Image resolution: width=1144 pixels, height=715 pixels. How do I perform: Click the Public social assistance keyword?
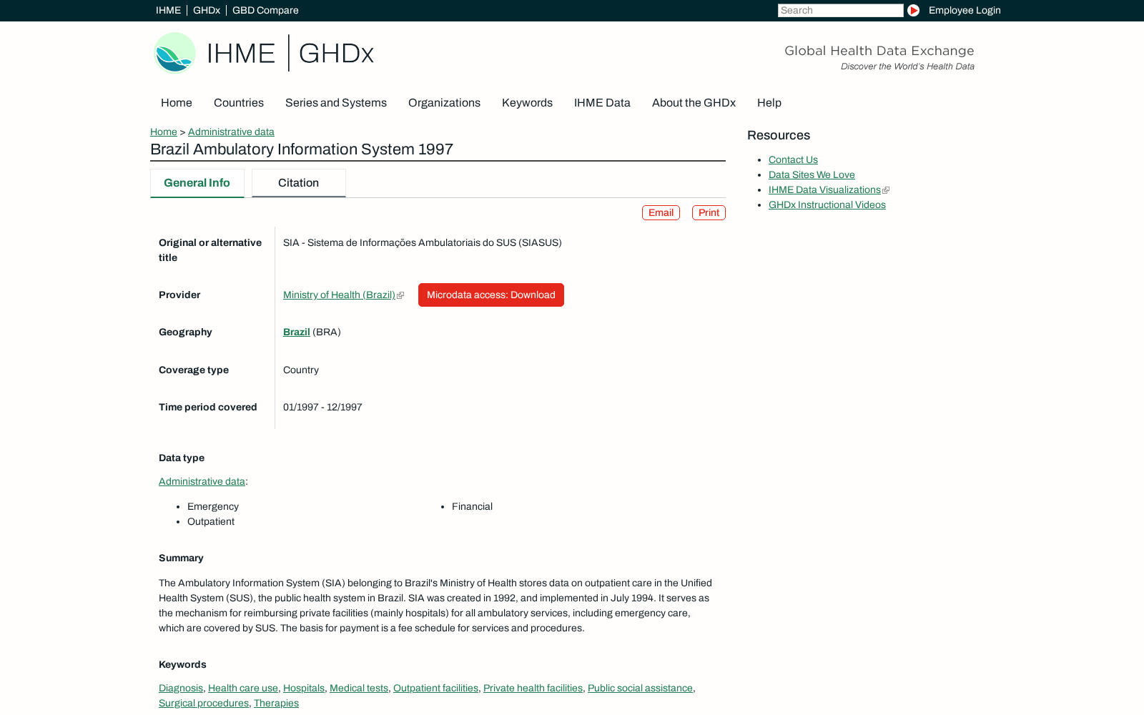pyautogui.click(x=640, y=688)
